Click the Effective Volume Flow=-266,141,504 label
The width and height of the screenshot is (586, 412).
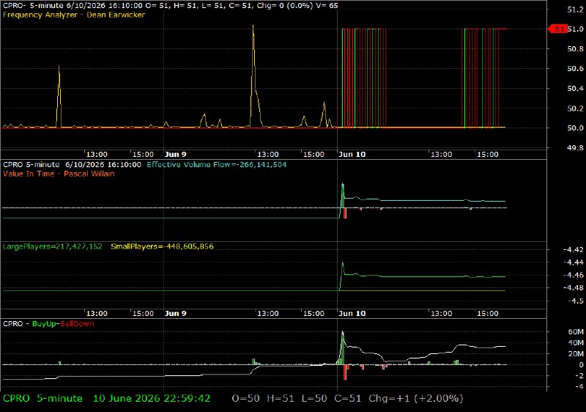click(216, 164)
